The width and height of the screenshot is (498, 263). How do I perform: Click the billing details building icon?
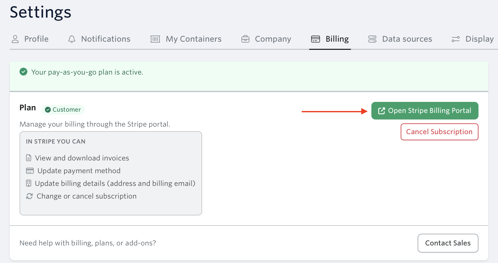[x=29, y=183]
